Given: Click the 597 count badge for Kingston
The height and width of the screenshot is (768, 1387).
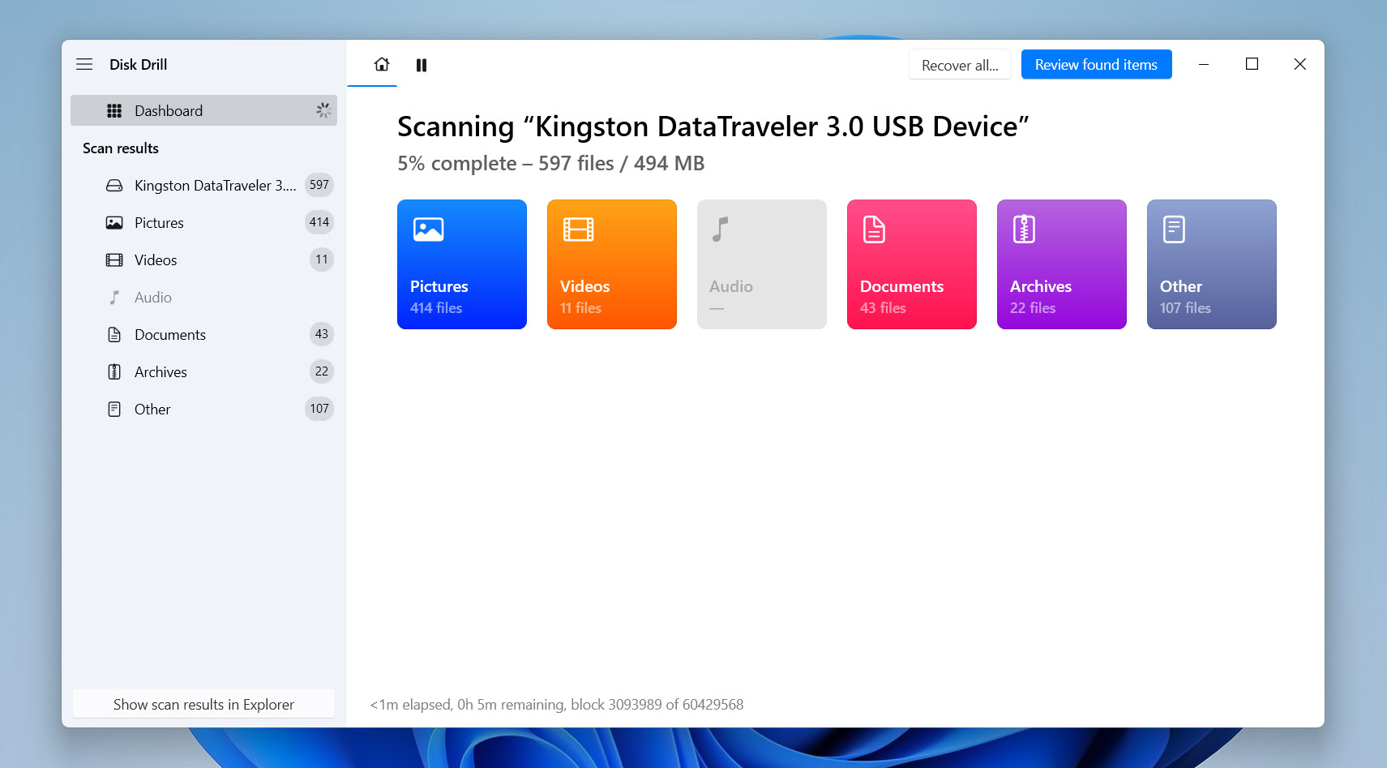Looking at the screenshot, I should (319, 185).
